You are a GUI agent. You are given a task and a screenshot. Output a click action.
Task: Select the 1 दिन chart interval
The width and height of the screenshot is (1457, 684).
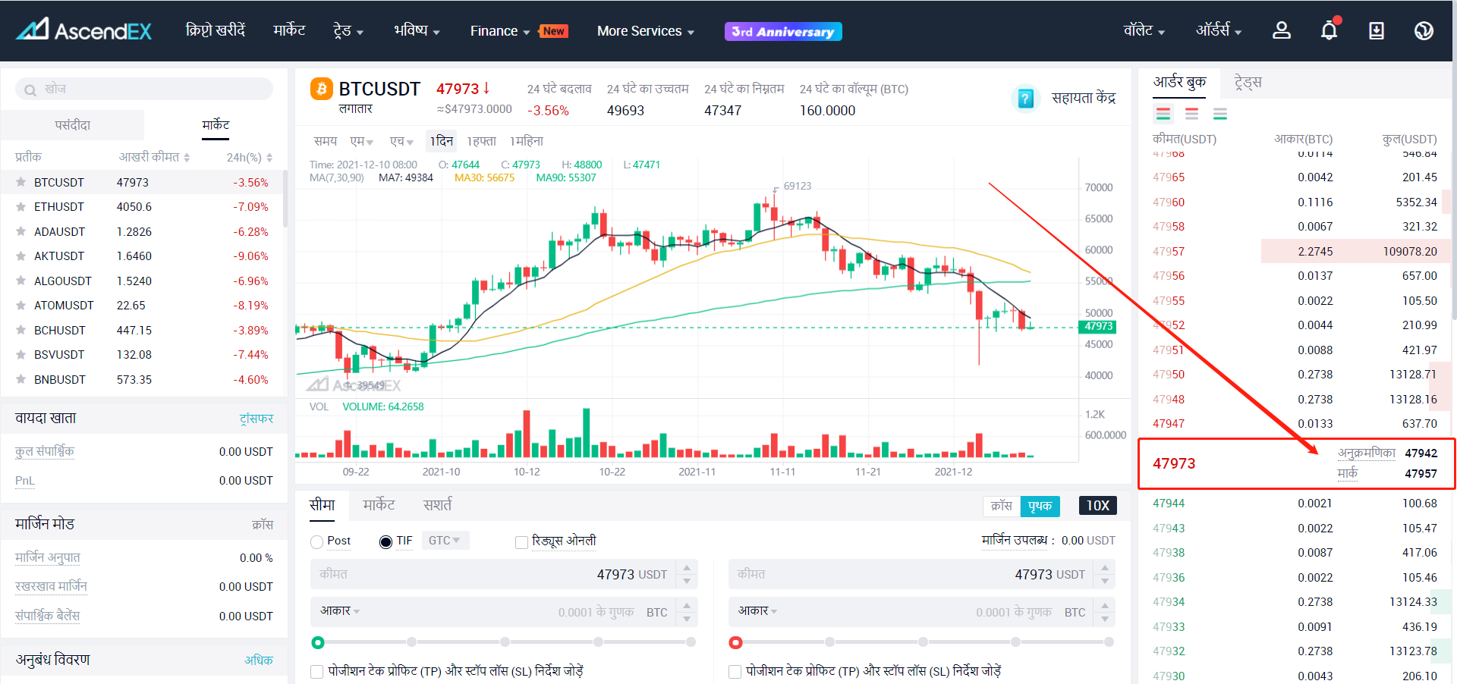441,141
